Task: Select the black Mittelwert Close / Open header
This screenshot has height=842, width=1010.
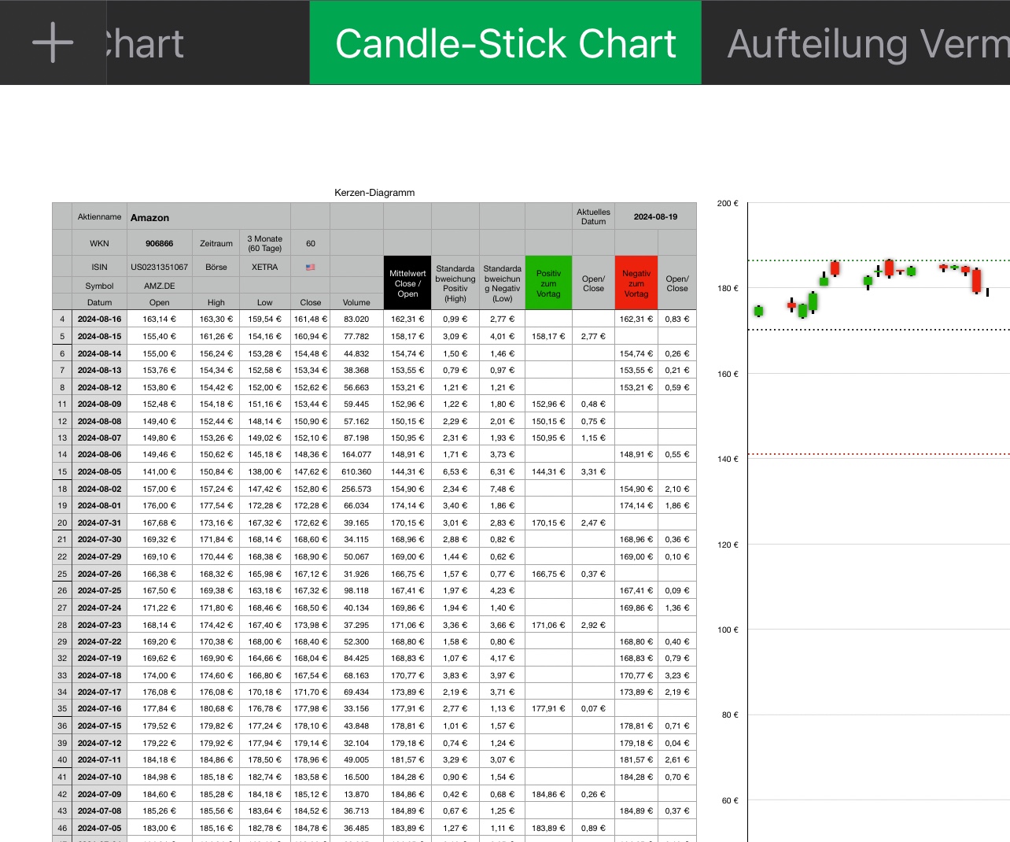Action: click(x=407, y=283)
